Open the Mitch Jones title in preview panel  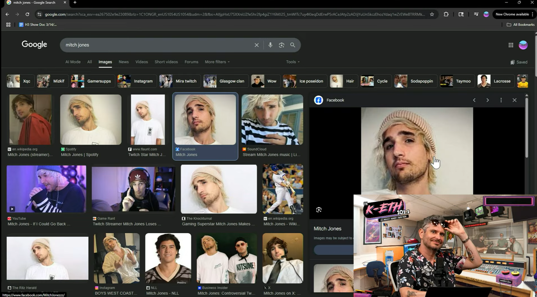tap(328, 229)
